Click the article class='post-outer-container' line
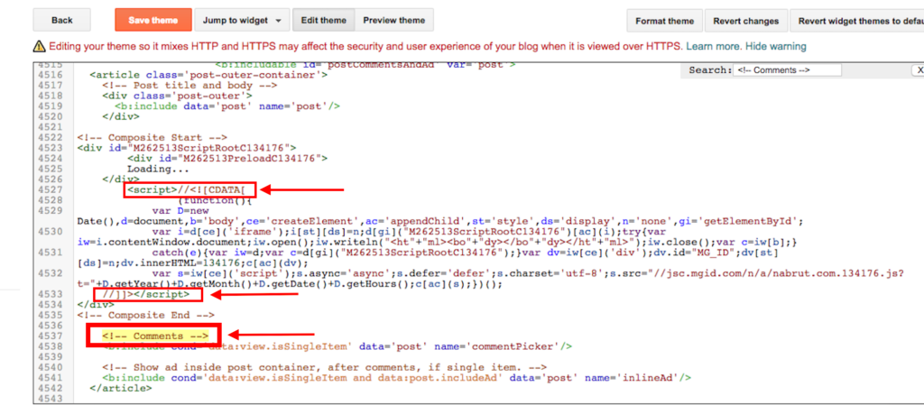The height and width of the screenshot is (405, 924). [x=208, y=75]
